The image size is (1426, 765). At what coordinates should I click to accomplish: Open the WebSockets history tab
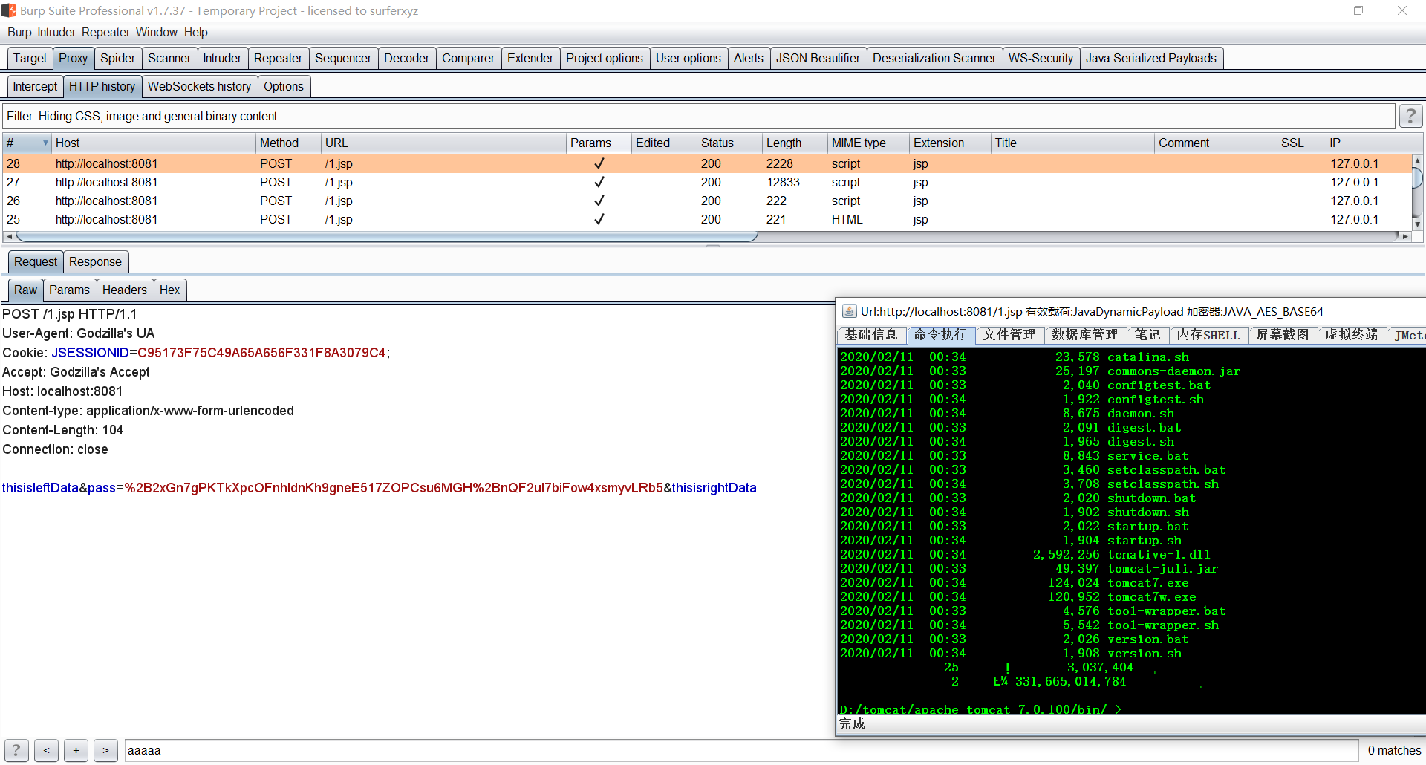199,86
